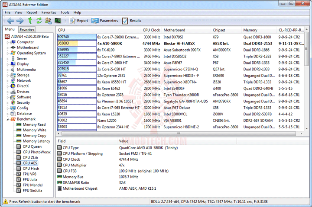Expand the Operating System node
The height and width of the screenshot is (207, 312).
tap(8, 53)
